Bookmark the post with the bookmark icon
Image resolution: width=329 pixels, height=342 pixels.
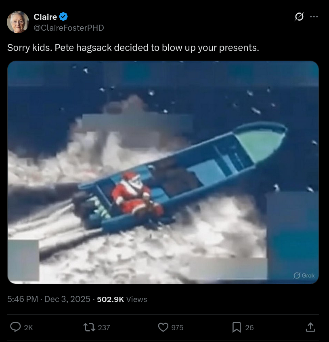(237, 327)
